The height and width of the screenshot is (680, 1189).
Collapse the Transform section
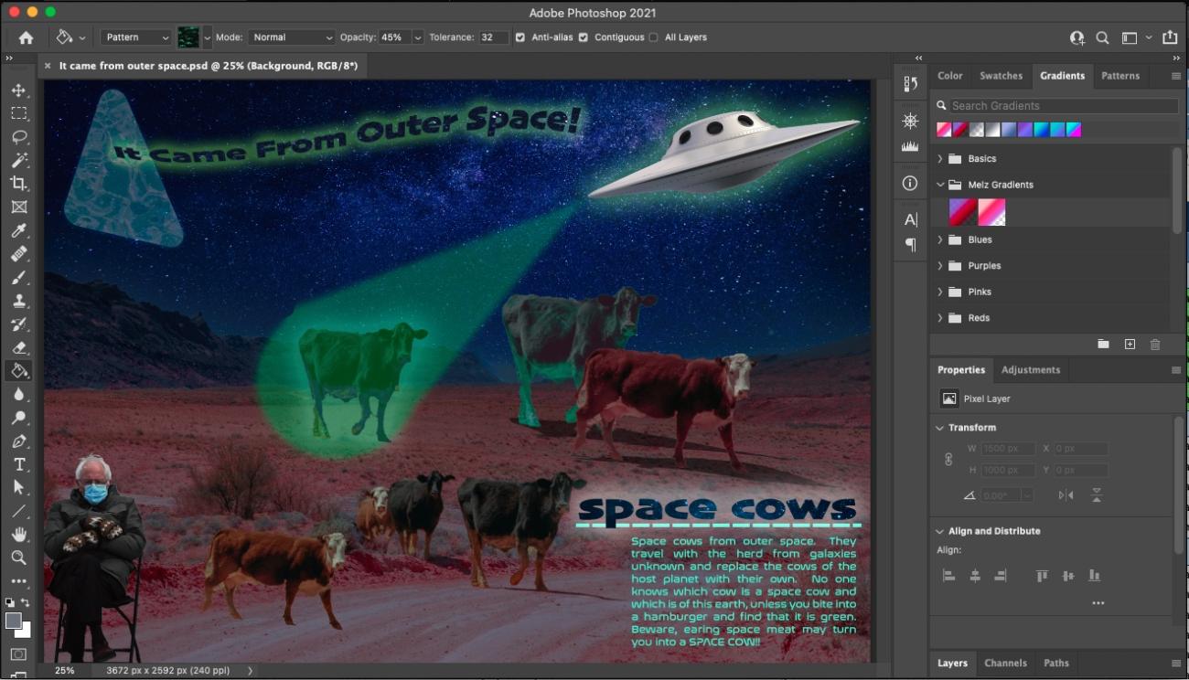(x=939, y=428)
